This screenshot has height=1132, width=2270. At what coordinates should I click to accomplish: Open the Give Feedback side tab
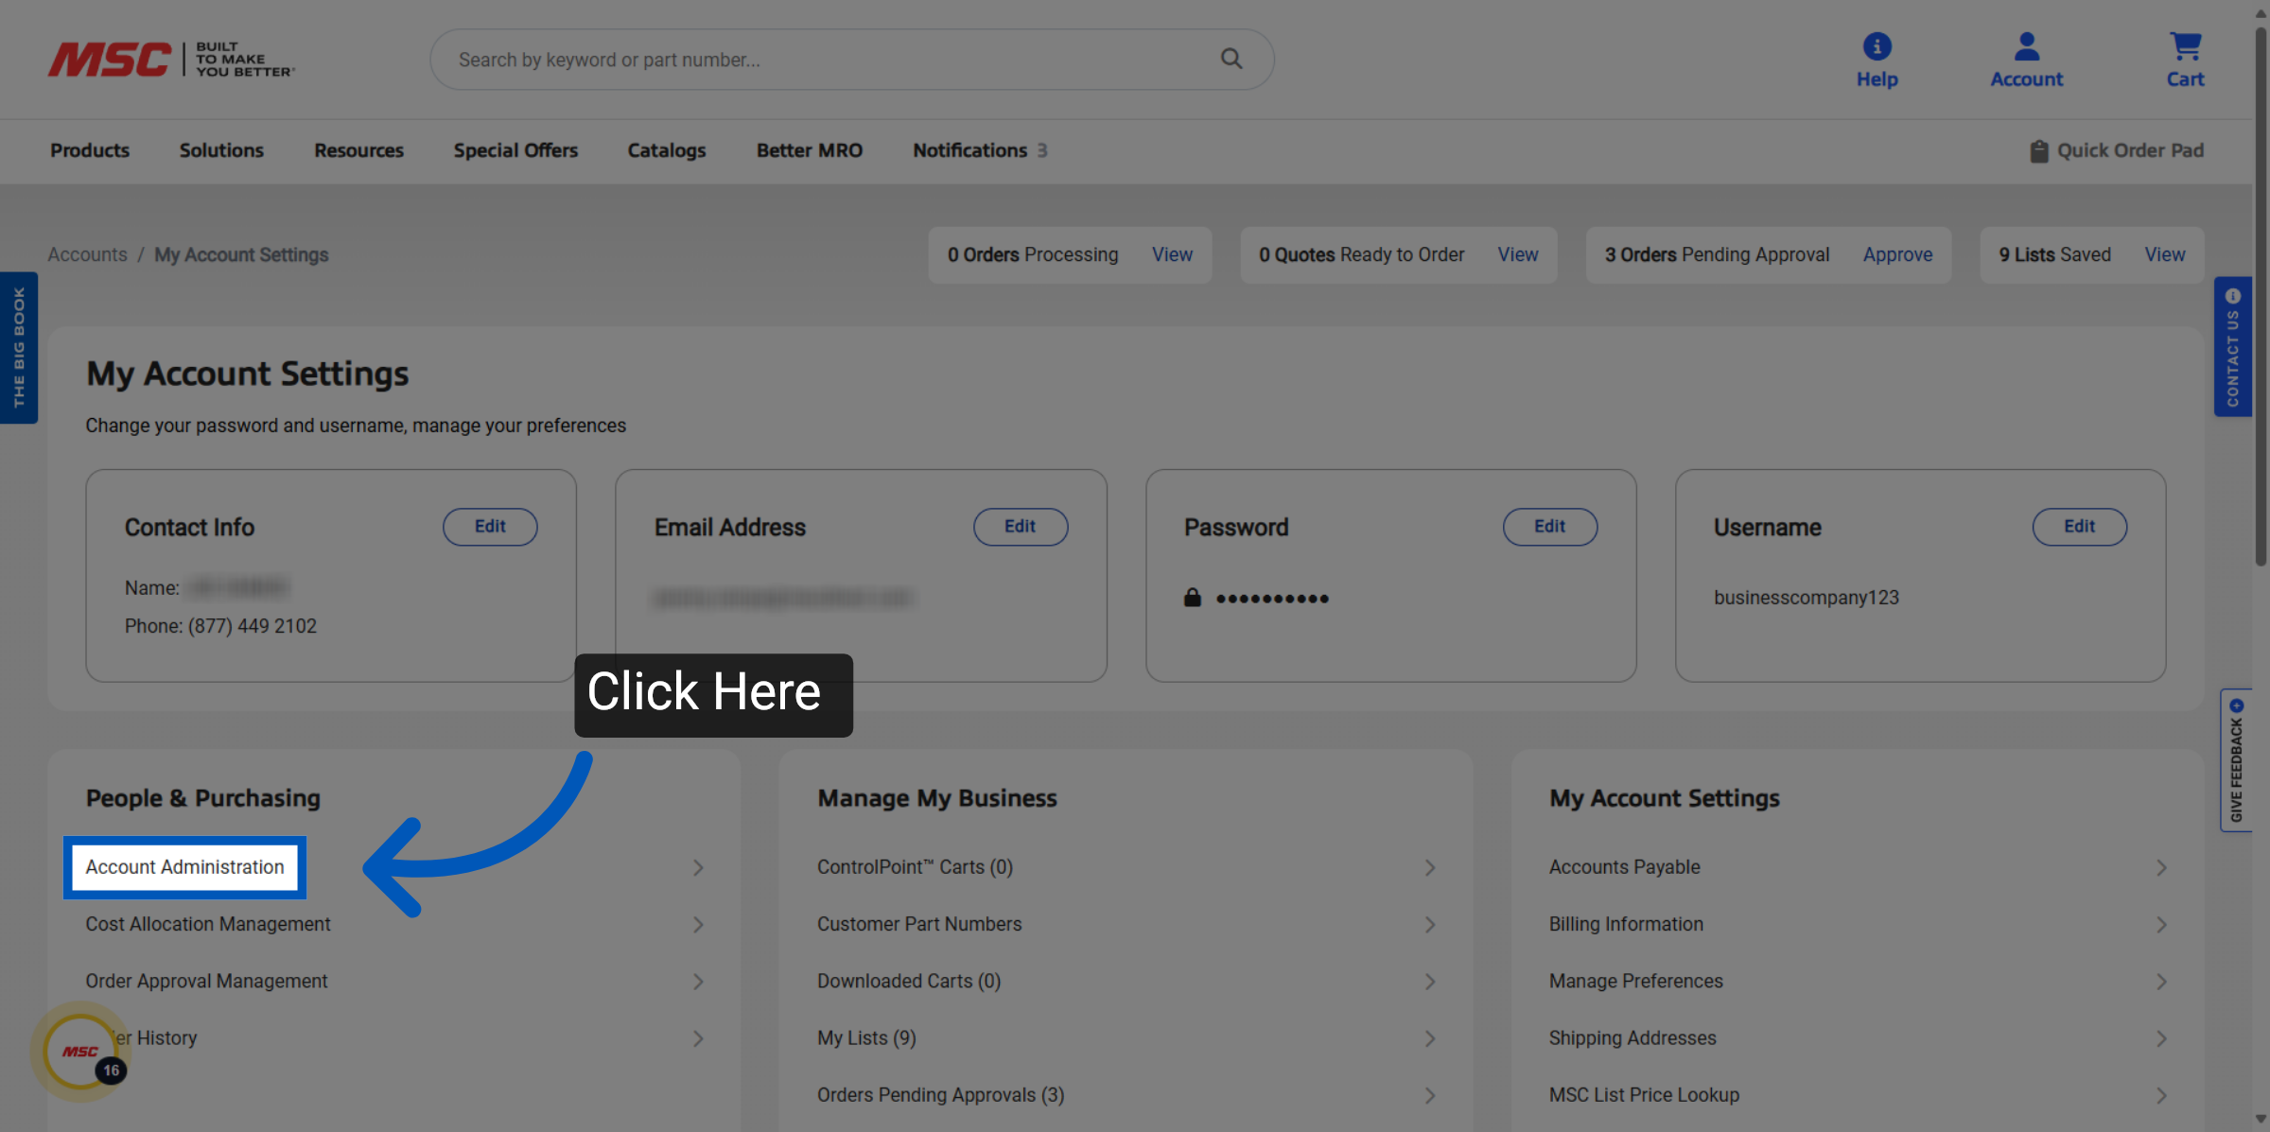2236,760
